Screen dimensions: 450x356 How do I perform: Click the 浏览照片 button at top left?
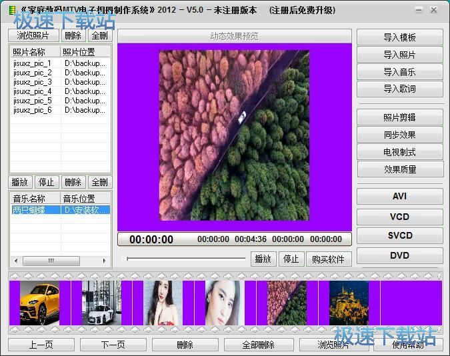click(33, 35)
